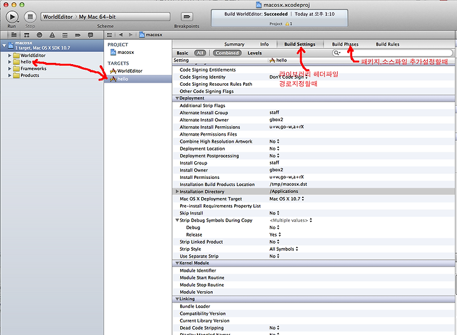
Task: Open the related files grid icon
Action: click(x=109, y=35)
